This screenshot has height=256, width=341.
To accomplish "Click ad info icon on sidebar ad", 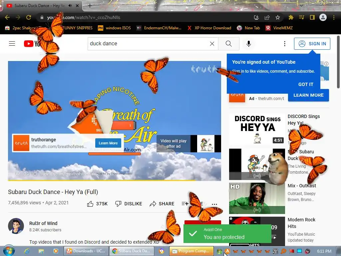I will [326, 64].
